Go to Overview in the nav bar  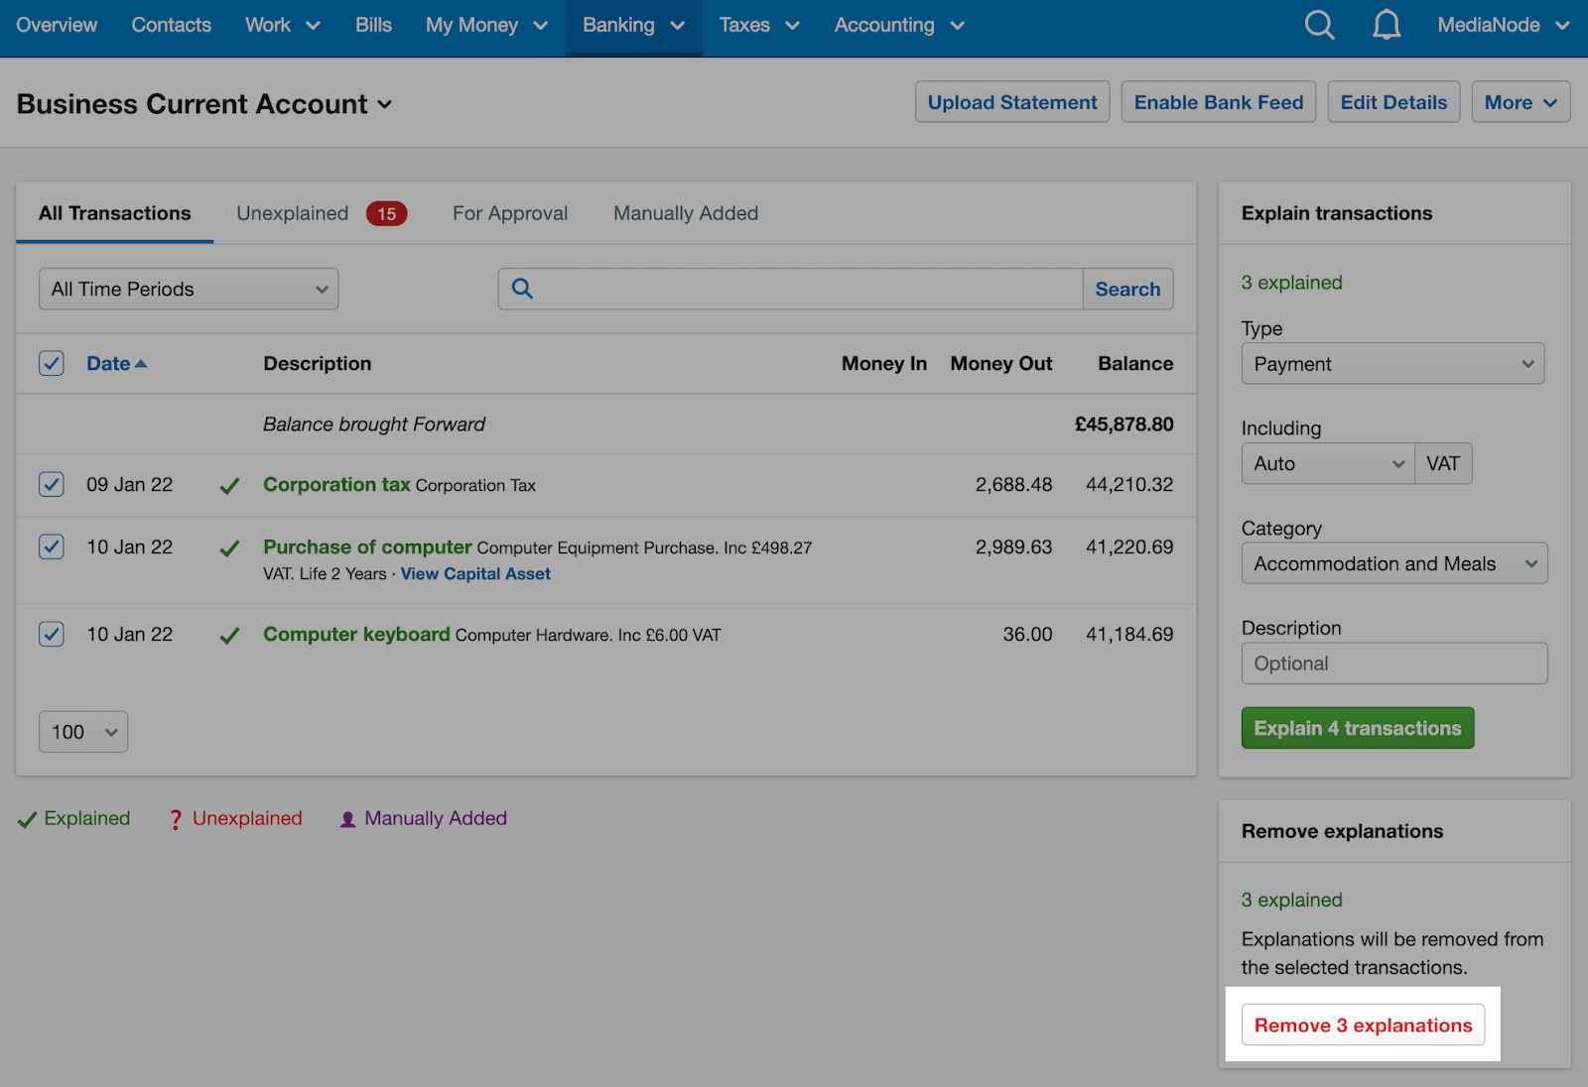(x=57, y=25)
